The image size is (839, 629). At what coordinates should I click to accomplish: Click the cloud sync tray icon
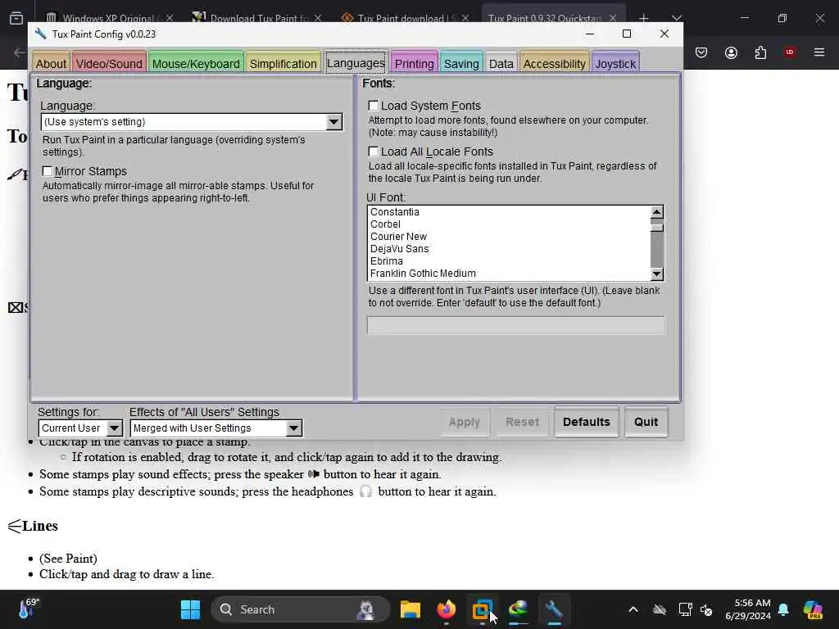(660, 609)
